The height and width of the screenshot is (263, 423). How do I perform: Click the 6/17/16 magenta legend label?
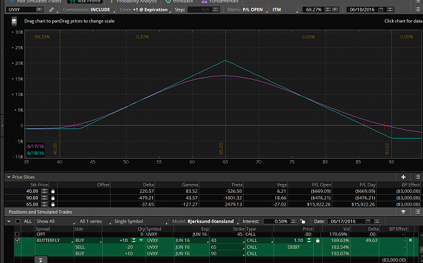click(x=35, y=146)
